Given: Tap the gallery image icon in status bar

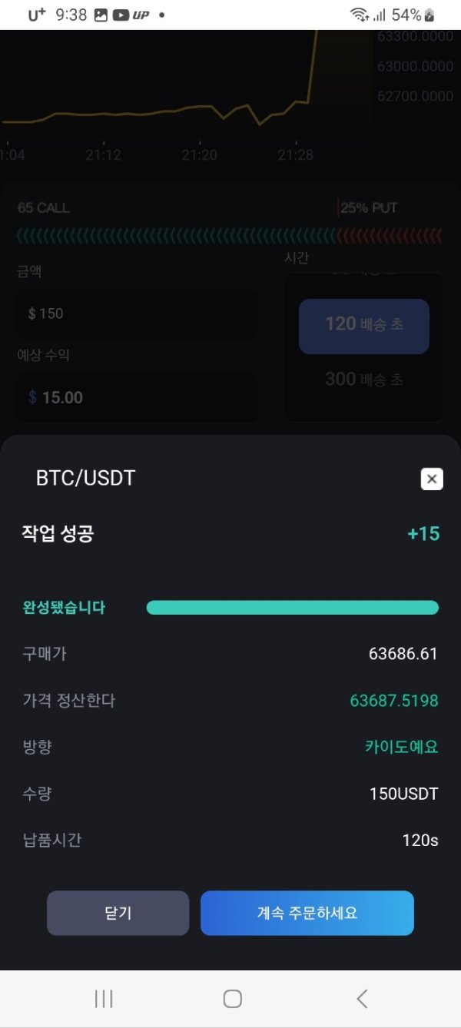Looking at the screenshot, I should [x=101, y=15].
